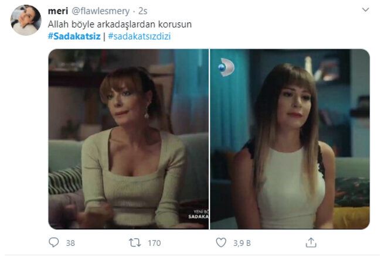Open meri's profile avatar picture
The image size is (391, 257).
[x=26, y=20]
